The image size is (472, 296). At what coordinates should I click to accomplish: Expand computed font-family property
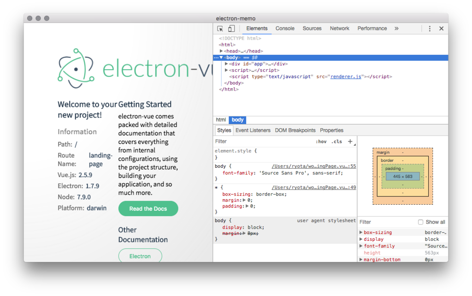click(361, 246)
